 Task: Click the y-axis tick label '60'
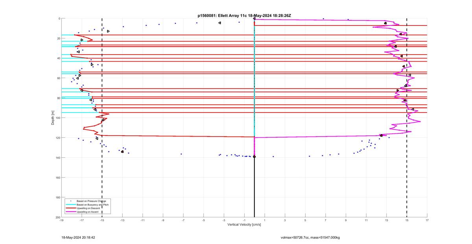tap(58, 78)
